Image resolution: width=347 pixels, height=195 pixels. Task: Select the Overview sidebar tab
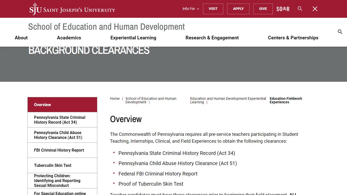click(62, 105)
